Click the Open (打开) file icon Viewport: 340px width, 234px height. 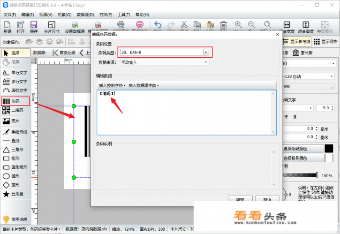(x=21, y=27)
